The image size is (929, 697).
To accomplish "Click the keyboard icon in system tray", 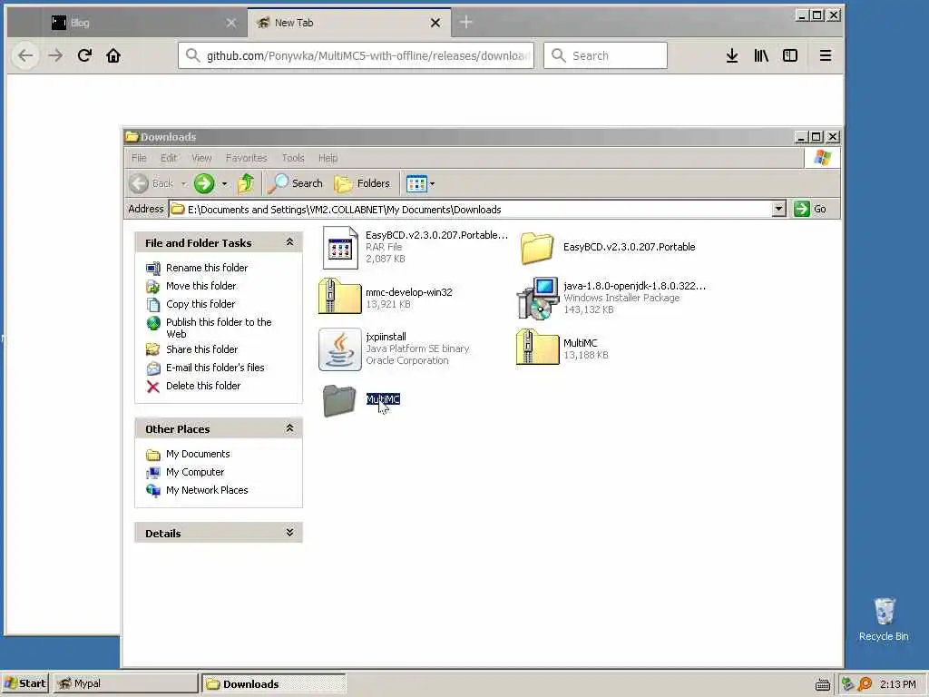I will click(822, 684).
